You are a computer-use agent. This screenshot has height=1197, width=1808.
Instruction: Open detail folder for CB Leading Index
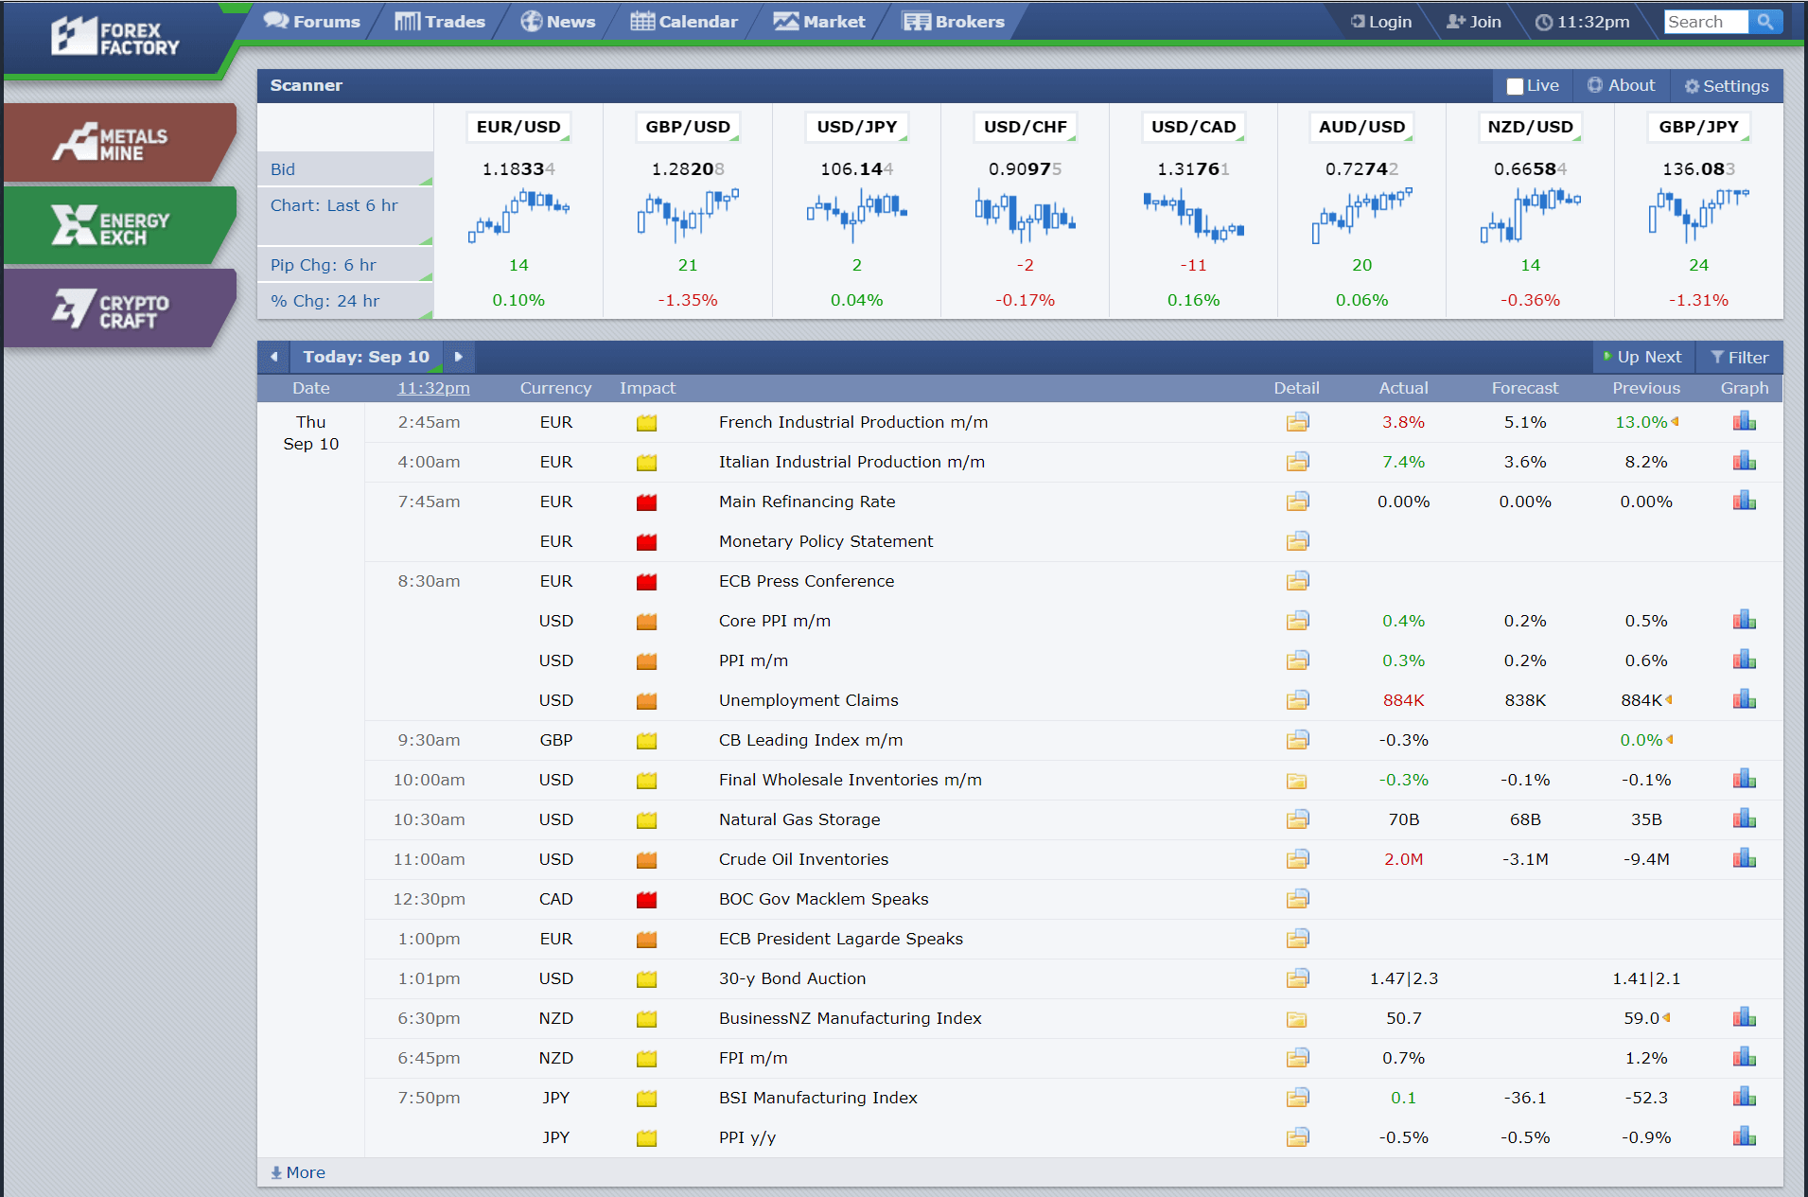pos(1297,740)
